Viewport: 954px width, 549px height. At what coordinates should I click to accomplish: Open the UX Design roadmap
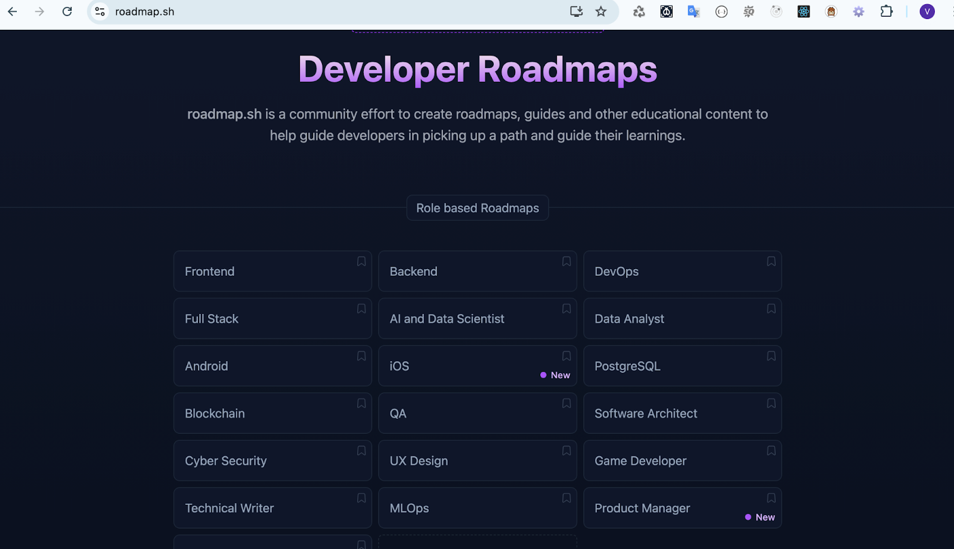[x=478, y=461]
